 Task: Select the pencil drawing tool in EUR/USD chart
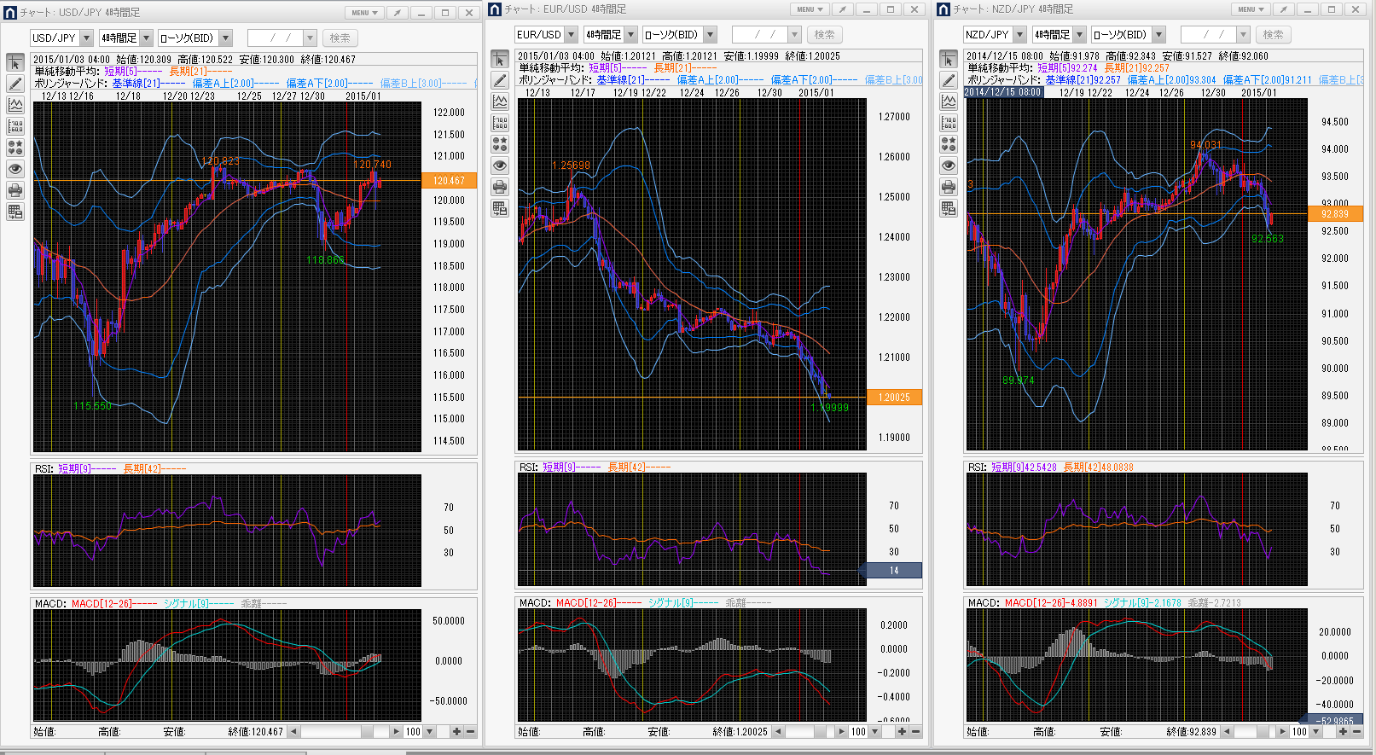(x=500, y=80)
